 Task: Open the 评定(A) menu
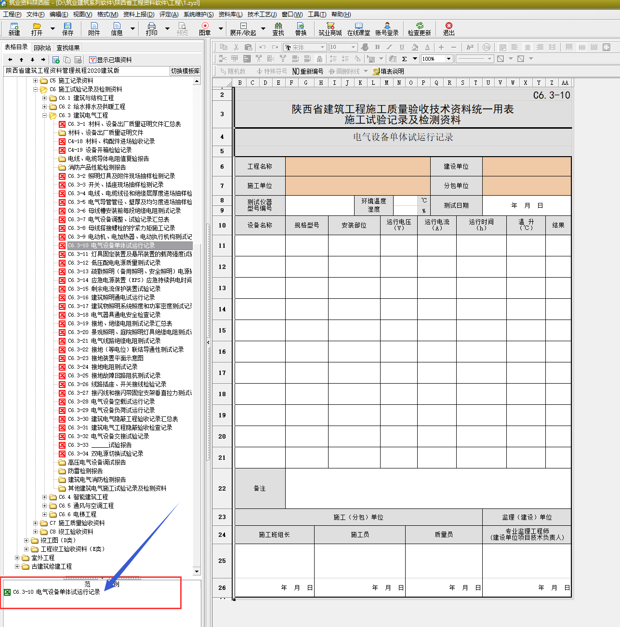(x=169, y=14)
